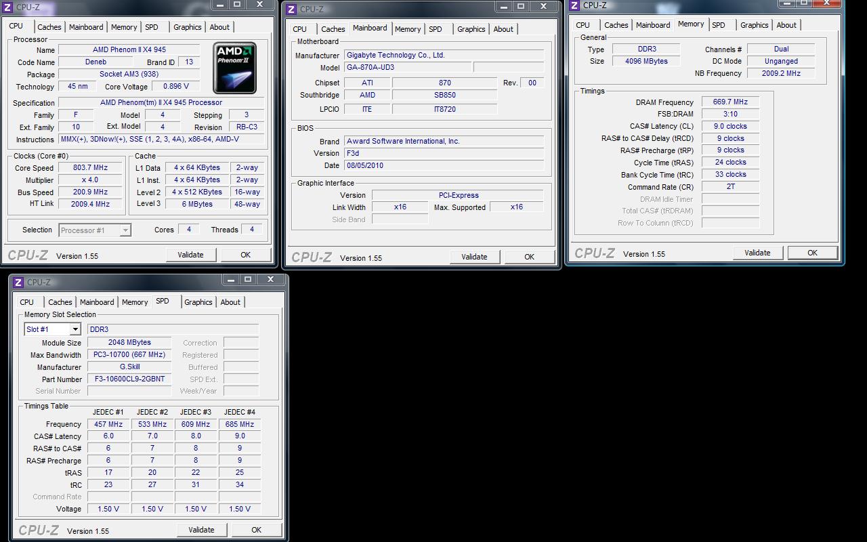Screen dimensions: 867x542
Task: Open Mainboard tab in the CPU window
Action: [x=86, y=27]
